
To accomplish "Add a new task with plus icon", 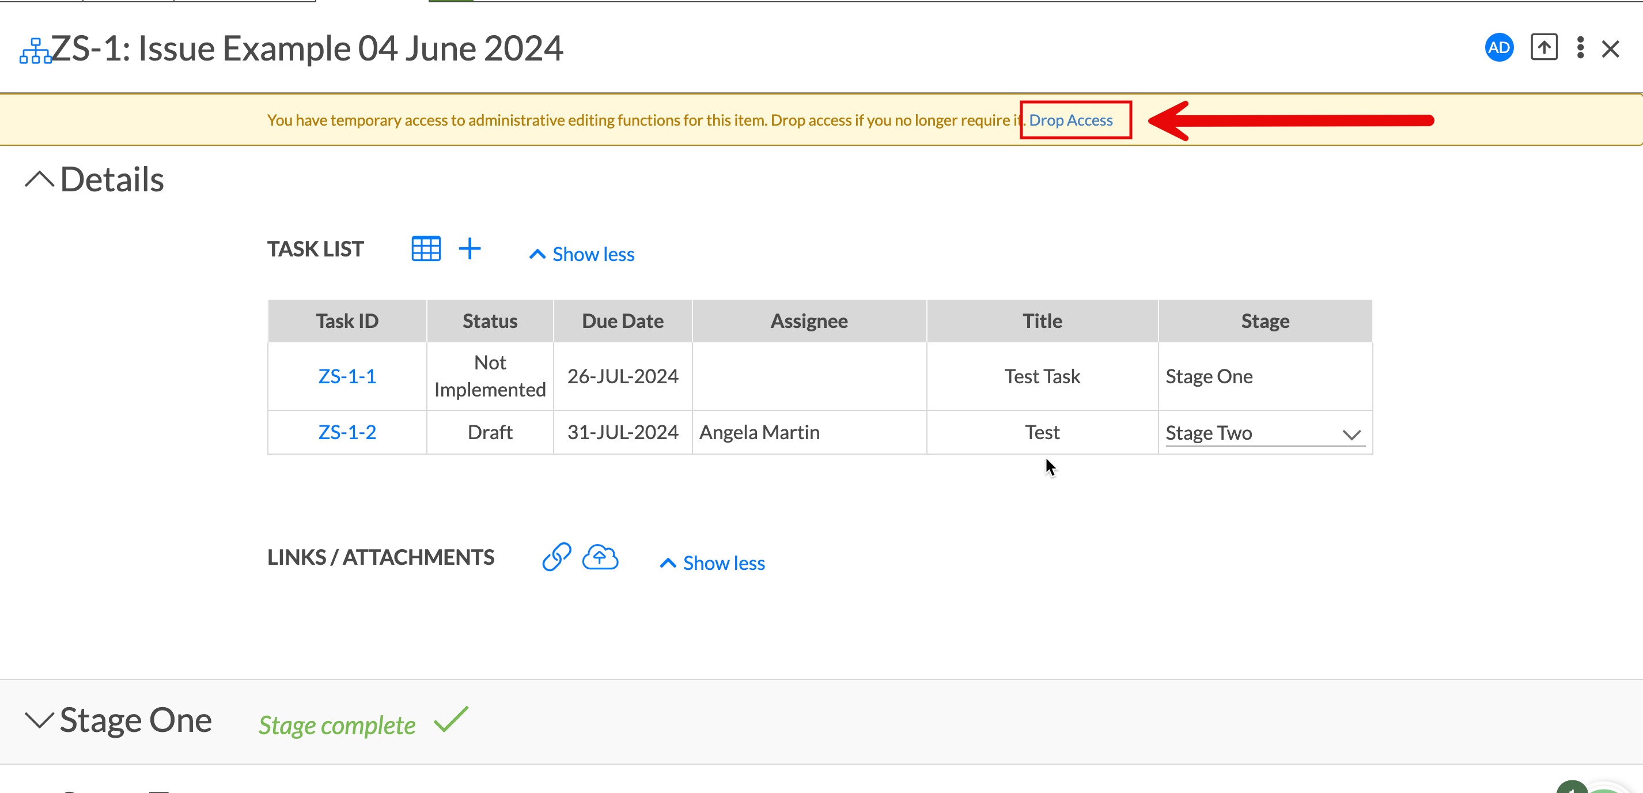I will (470, 249).
